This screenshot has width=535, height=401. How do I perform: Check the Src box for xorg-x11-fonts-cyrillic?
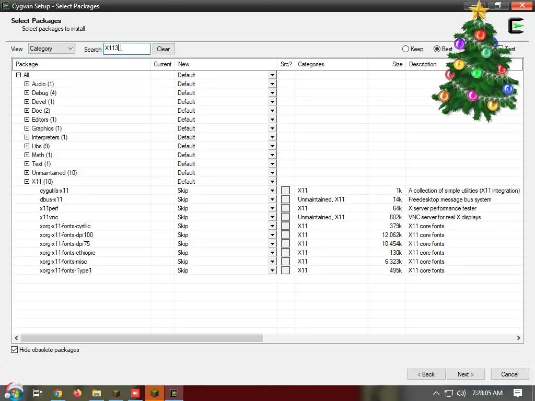pos(286,226)
